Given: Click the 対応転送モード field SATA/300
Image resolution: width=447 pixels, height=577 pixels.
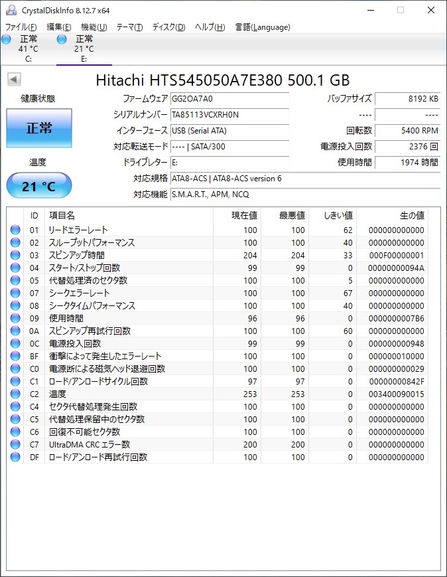Looking at the screenshot, I should point(229,147).
